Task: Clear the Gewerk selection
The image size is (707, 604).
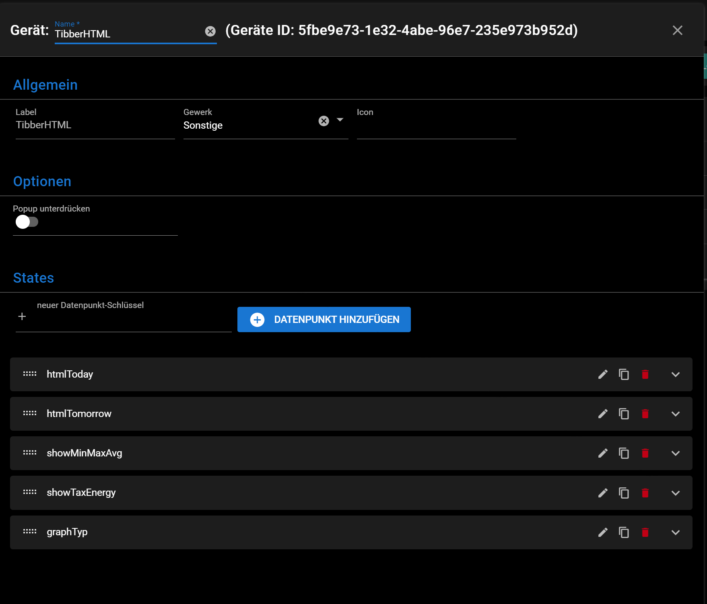Action: 324,121
